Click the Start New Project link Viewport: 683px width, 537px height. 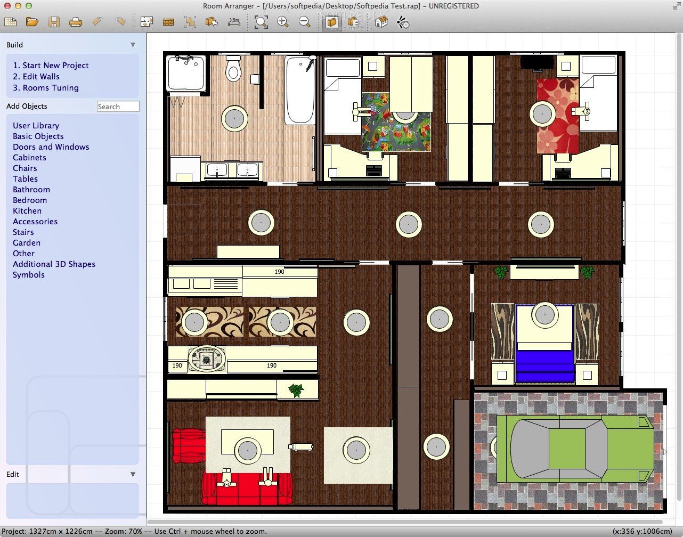(51, 66)
